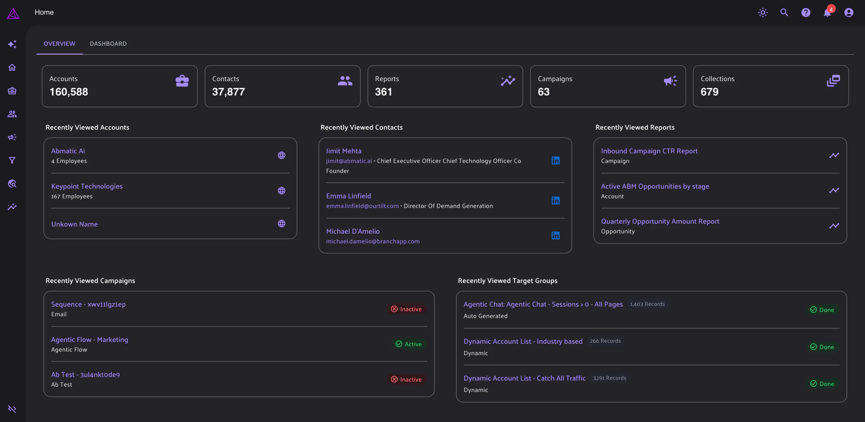Open the Contacts people sidebar icon
The width and height of the screenshot is (865, 422).
[x=12, y=114]
